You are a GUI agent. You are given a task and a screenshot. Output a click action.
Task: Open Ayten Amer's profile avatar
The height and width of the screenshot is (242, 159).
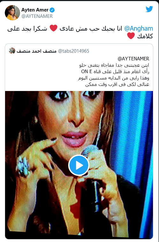pyautogui.click(x=12, y=13)
